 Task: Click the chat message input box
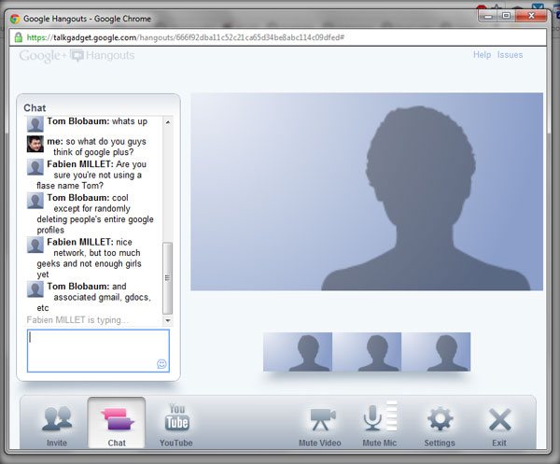pos(98,350)
